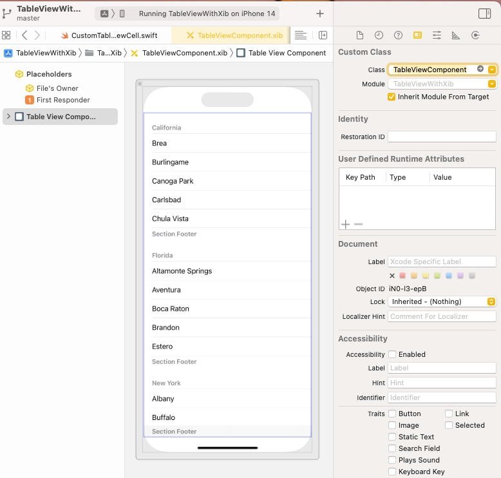The height and width of the screenshot is (478, 501).
Task: Pick the blue document label color
Action: pos(449,276)
